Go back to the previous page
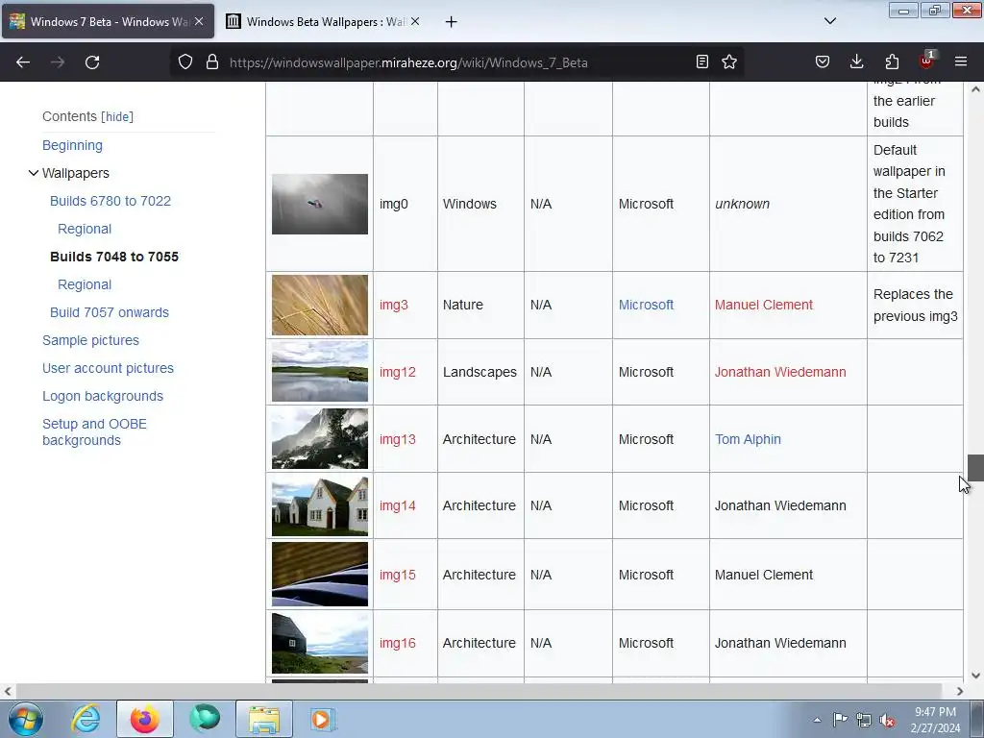984x738 pixels. click(x=23, y=62)
